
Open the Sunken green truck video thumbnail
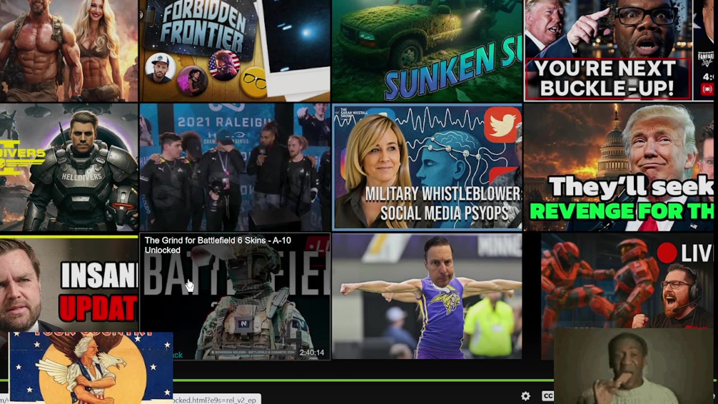point(427,50)
